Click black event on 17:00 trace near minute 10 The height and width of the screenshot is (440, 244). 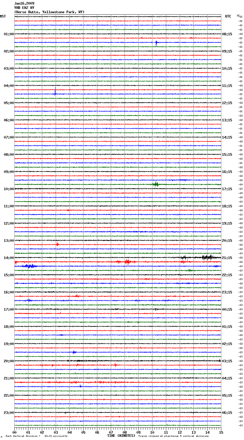155,309
